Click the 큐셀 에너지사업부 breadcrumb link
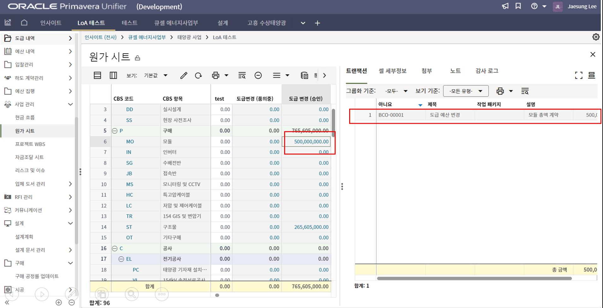Image resolution: width=603 pixels, height=308 pixels. point(147,37)
